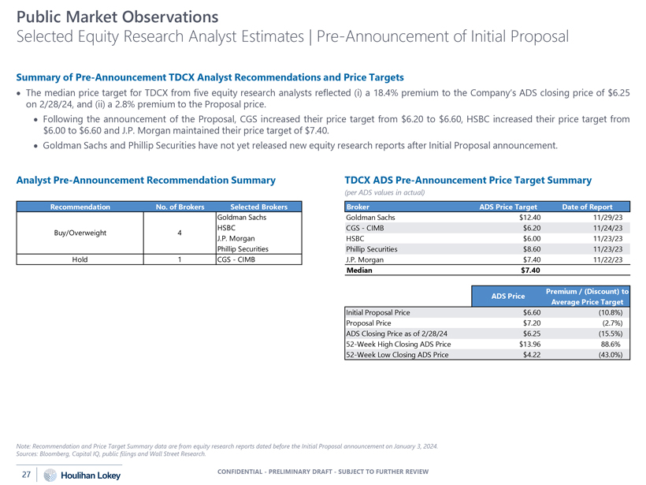Click the 'Hold' recommendation cell
The width and height of the screenshot is (646, 485).
click(80, 259)
